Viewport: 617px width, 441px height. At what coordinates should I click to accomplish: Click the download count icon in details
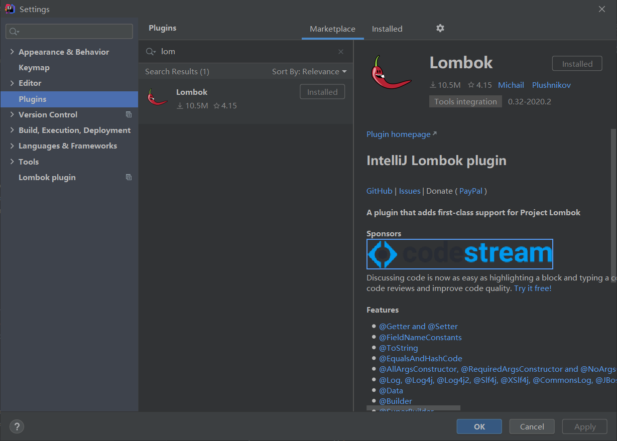[x=433, y=85]
